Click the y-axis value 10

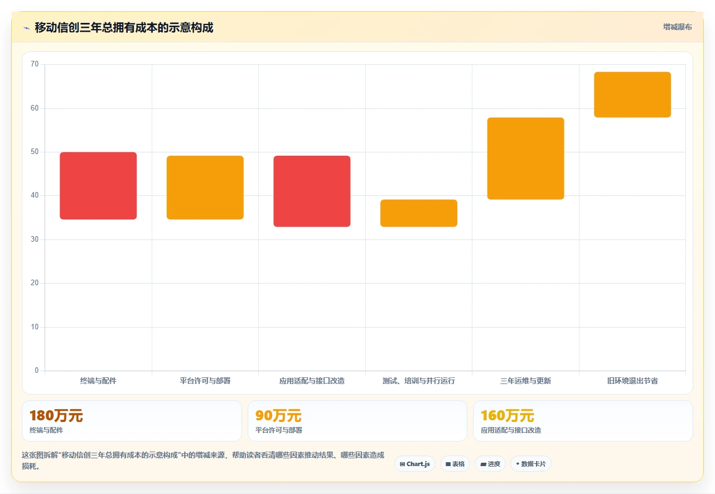click(x=35, y=327)
